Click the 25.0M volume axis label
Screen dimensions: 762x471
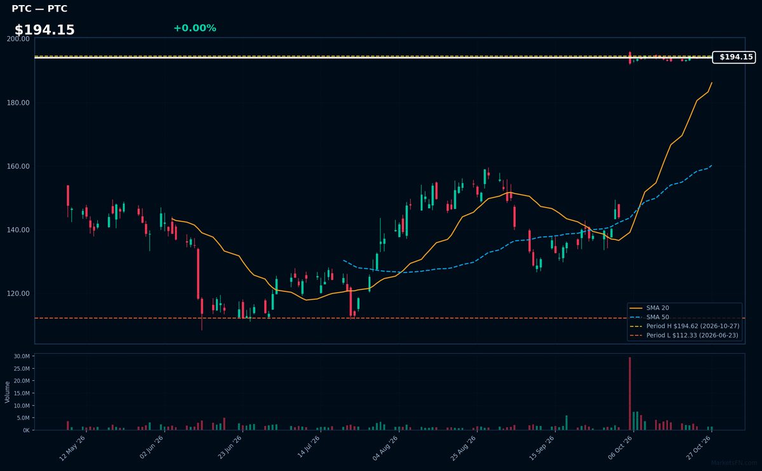[21, 369]
